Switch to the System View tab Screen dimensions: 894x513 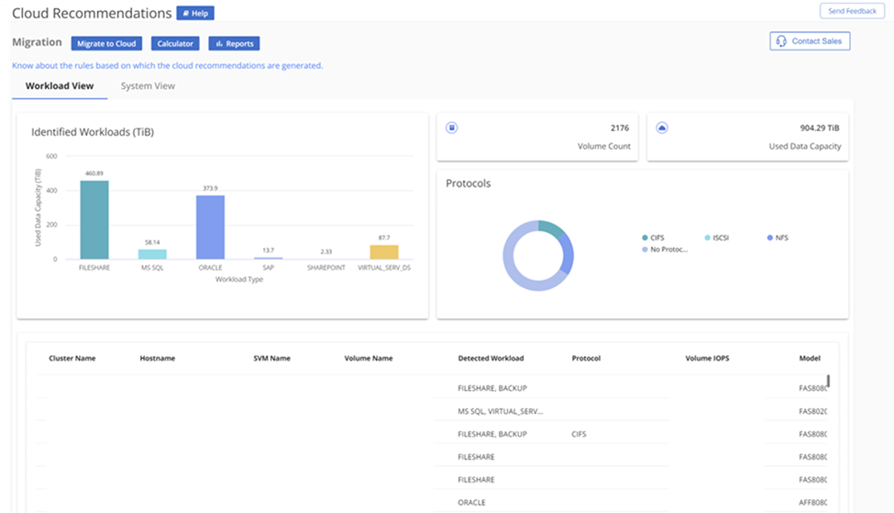(148, 86)
